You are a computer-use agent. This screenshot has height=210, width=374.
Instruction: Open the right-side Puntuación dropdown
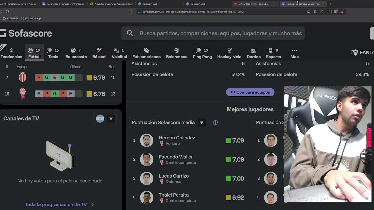point(269,123)
